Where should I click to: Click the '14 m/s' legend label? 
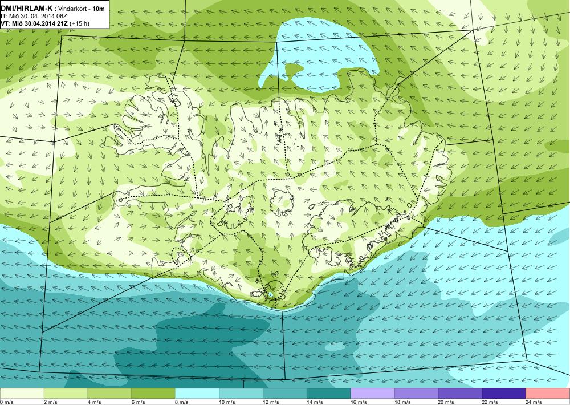pyautogui.click(x=315, y=402)
